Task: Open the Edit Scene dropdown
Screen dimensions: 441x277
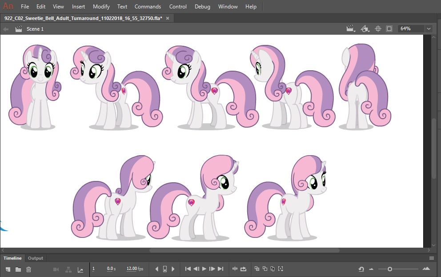Action: 351,29
